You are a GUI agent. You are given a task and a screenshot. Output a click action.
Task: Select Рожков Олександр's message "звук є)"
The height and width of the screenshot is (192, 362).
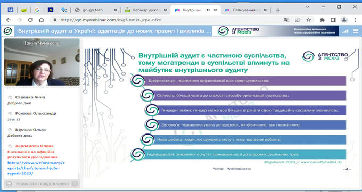[x=14, y=119]
